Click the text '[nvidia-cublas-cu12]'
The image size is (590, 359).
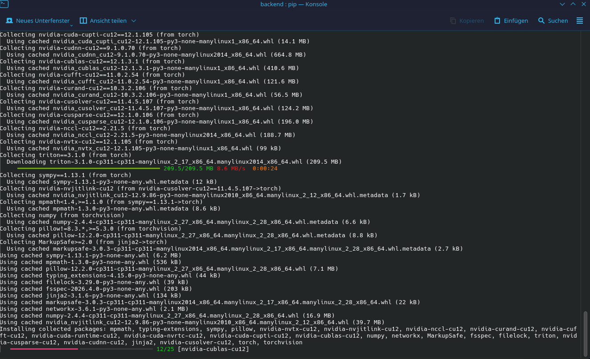click(213, 349)
